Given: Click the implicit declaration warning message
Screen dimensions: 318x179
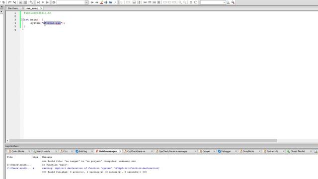Looking at the screenshot, I should pos(100,168).
